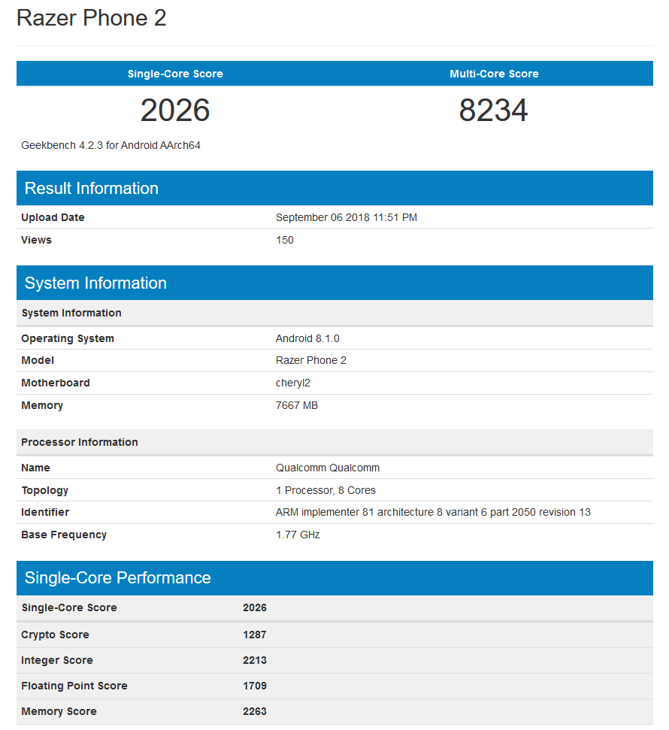Screen dimensions: 669x730
Task: Click the Multi-Core Score header at top
Action: [x=494, y=74]
